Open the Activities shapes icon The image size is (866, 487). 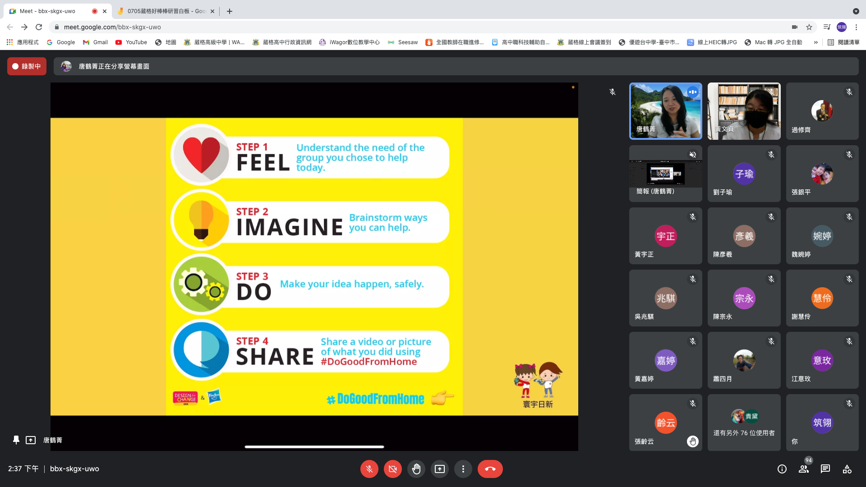click(847, 469)
